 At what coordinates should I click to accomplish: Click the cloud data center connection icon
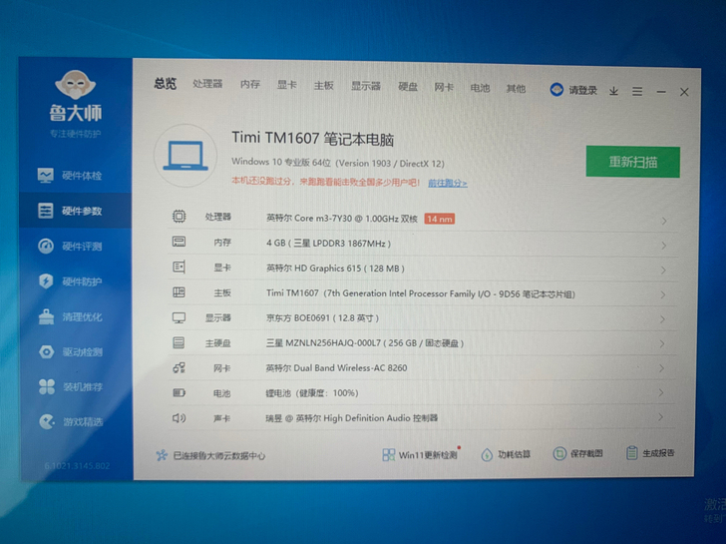[x=162, y=455]
